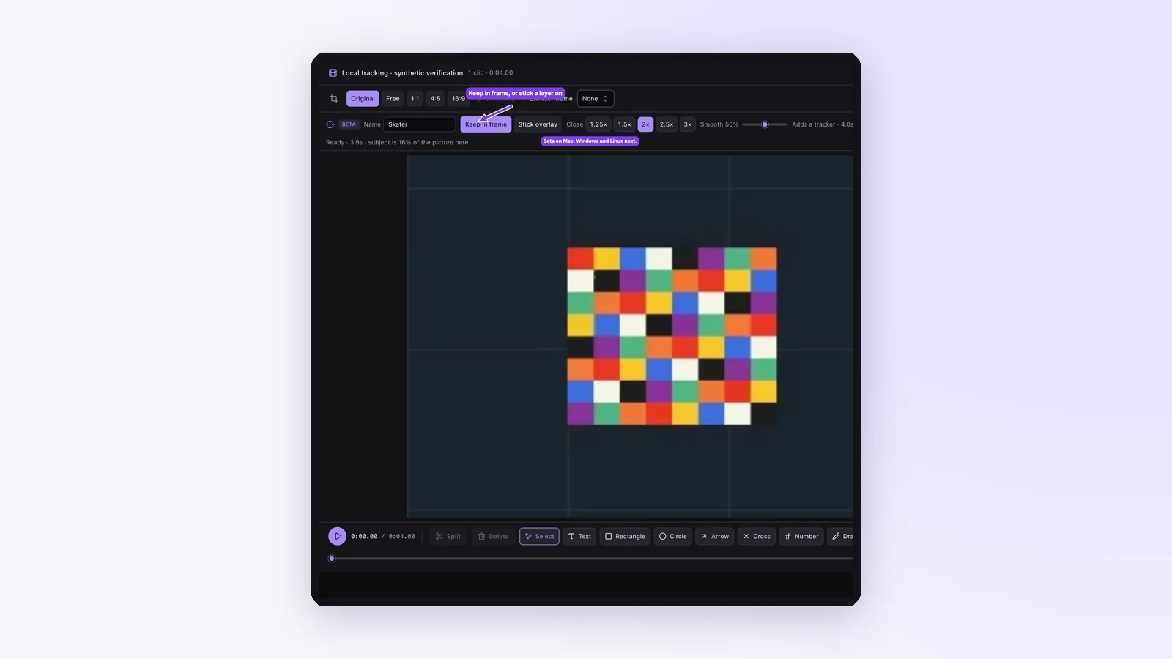Set closeness zoom to 2×
The height and width of the screenshot is (659, 1172).
pyautogui.click(x=645, y=124)
